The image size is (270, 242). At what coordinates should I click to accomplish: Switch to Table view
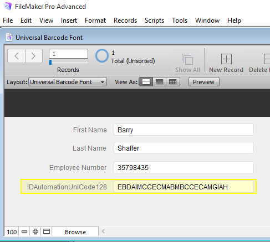pos(173,82)
